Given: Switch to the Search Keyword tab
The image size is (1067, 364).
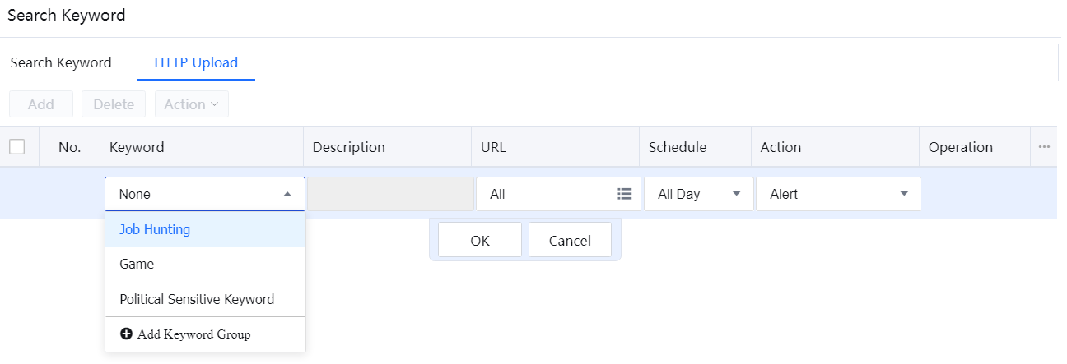Looking at the screenshot, I should [x=61, y=62].
